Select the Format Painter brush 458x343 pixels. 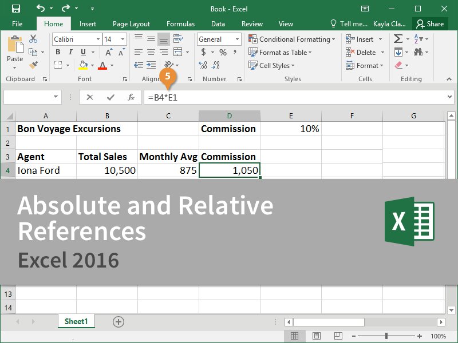[x=33, y=65]
